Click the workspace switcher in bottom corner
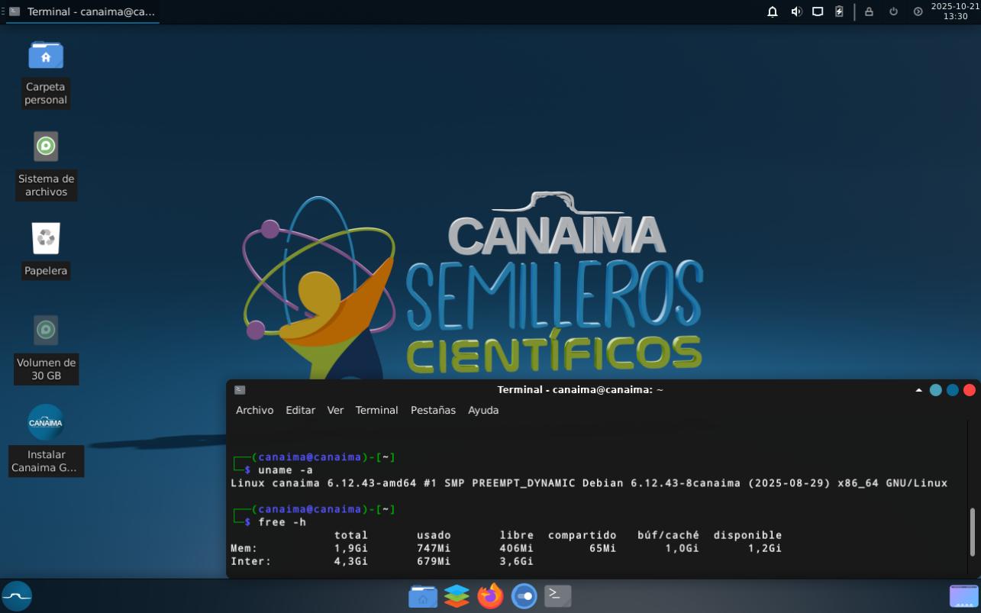 click(x=963, y=596)
